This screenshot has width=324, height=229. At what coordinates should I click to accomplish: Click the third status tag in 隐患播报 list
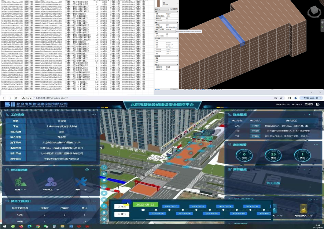click(x=255, y=136)
